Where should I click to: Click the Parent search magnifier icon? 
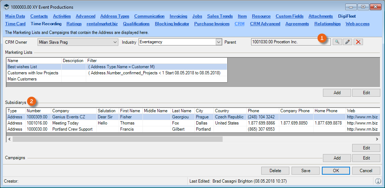click(x=337, y=42)
